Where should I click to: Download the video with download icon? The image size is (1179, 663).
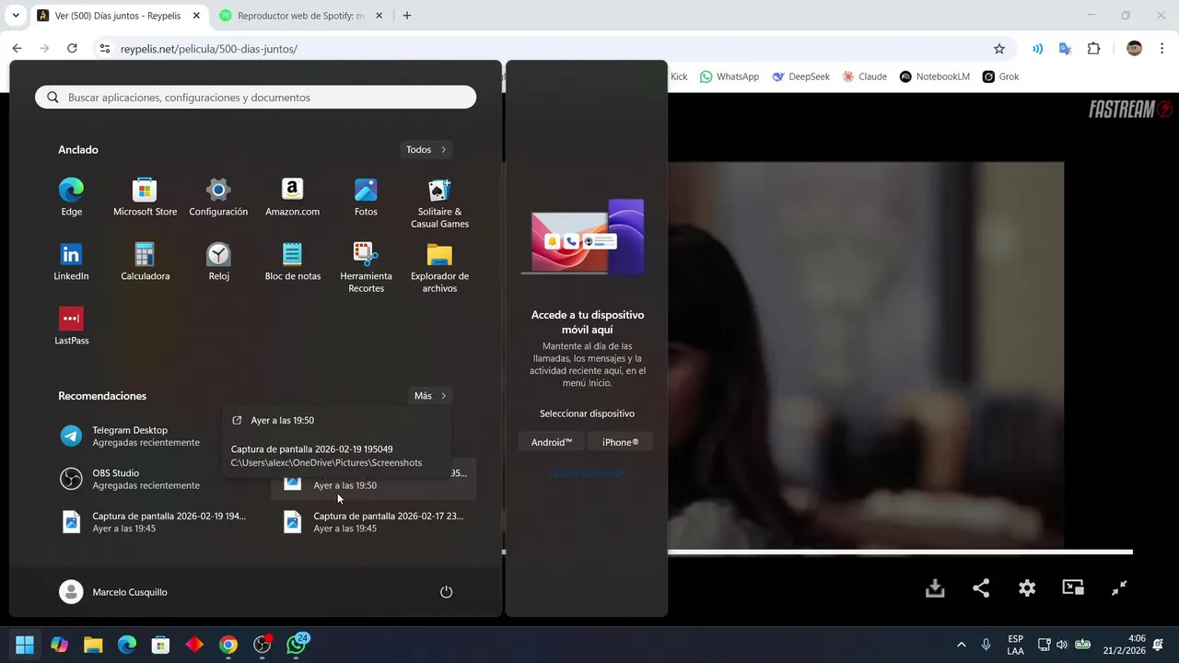click(935, 587)
